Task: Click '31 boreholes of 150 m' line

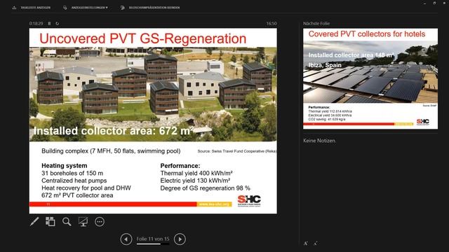Action: (x=72, y=173)
